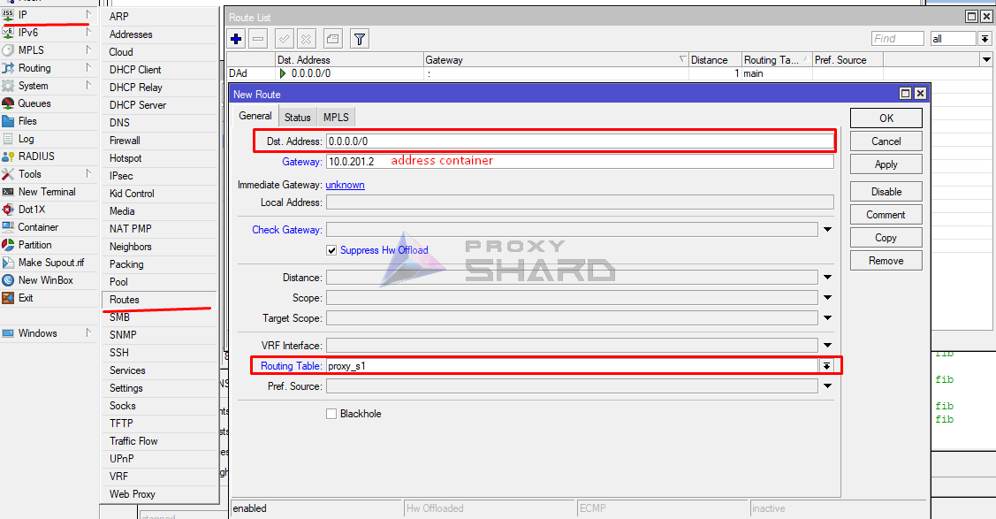The image size is (996, 519).
Task: Expand the Distance field arrow
Action: click(827, 278)
